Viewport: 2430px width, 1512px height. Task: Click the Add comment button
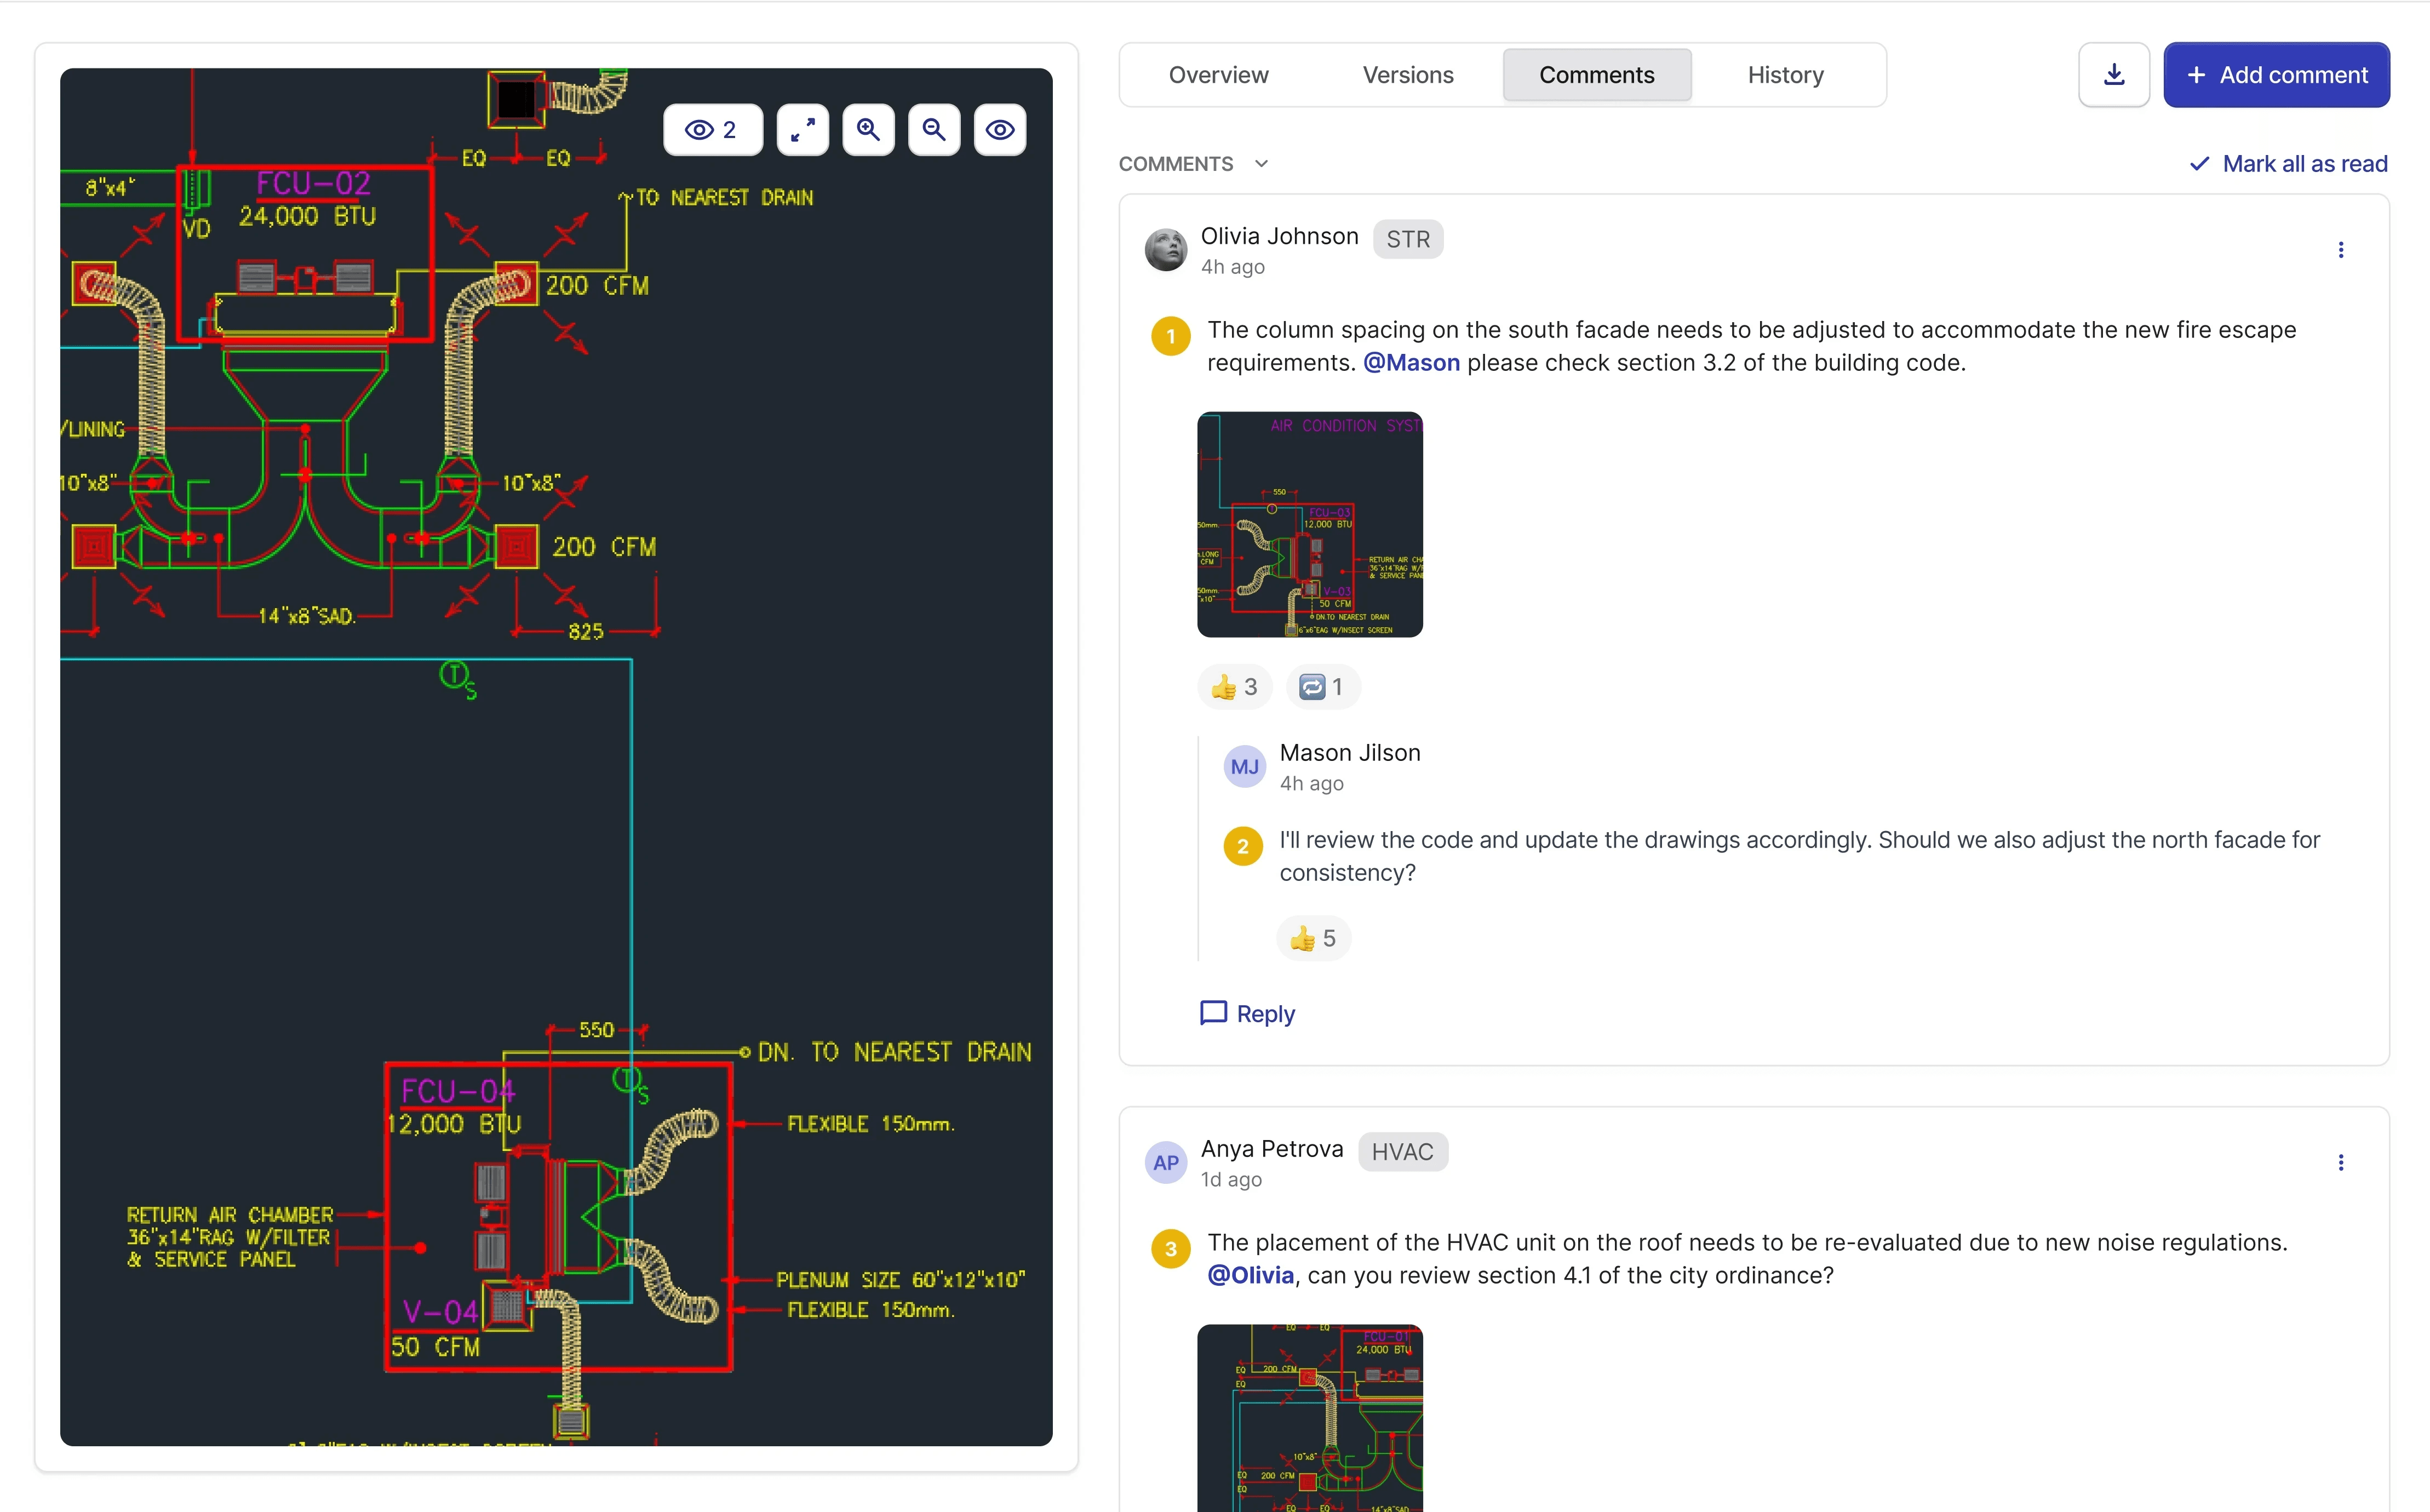click(x=2276, y=75)
